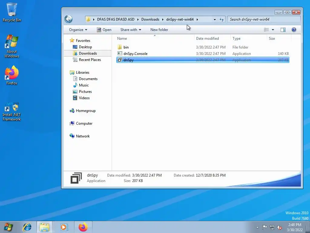Select the Recycle Bin desktop icon
The image size is (310, 233).
[x=12, y=12]
